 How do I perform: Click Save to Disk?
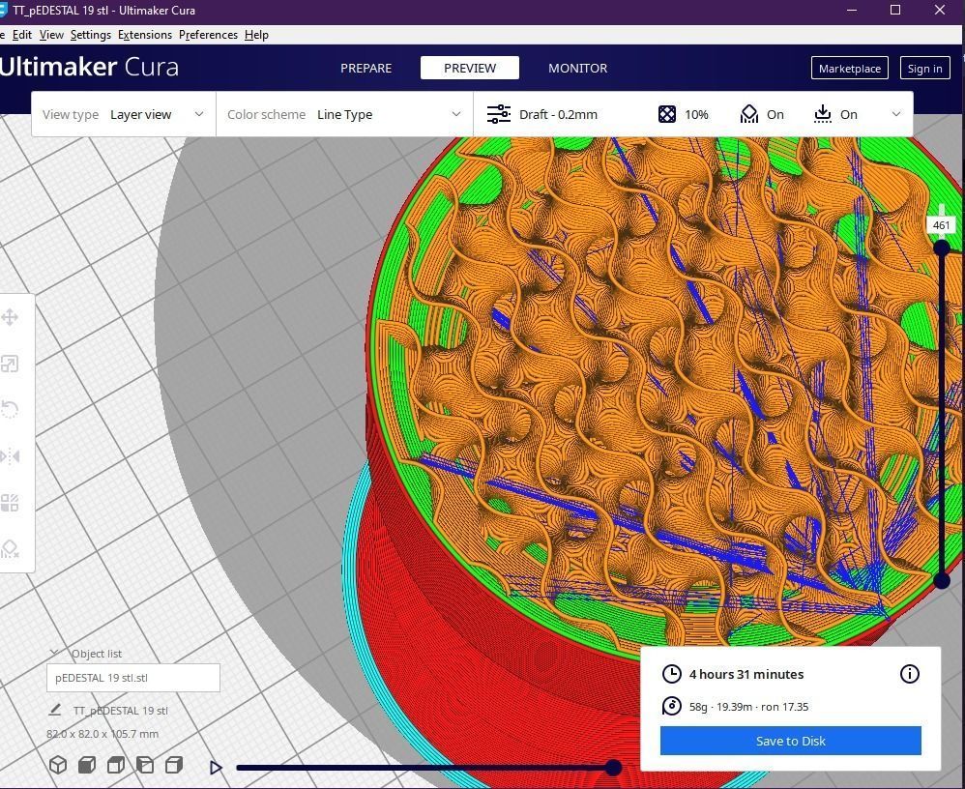(x=791, y=741)
